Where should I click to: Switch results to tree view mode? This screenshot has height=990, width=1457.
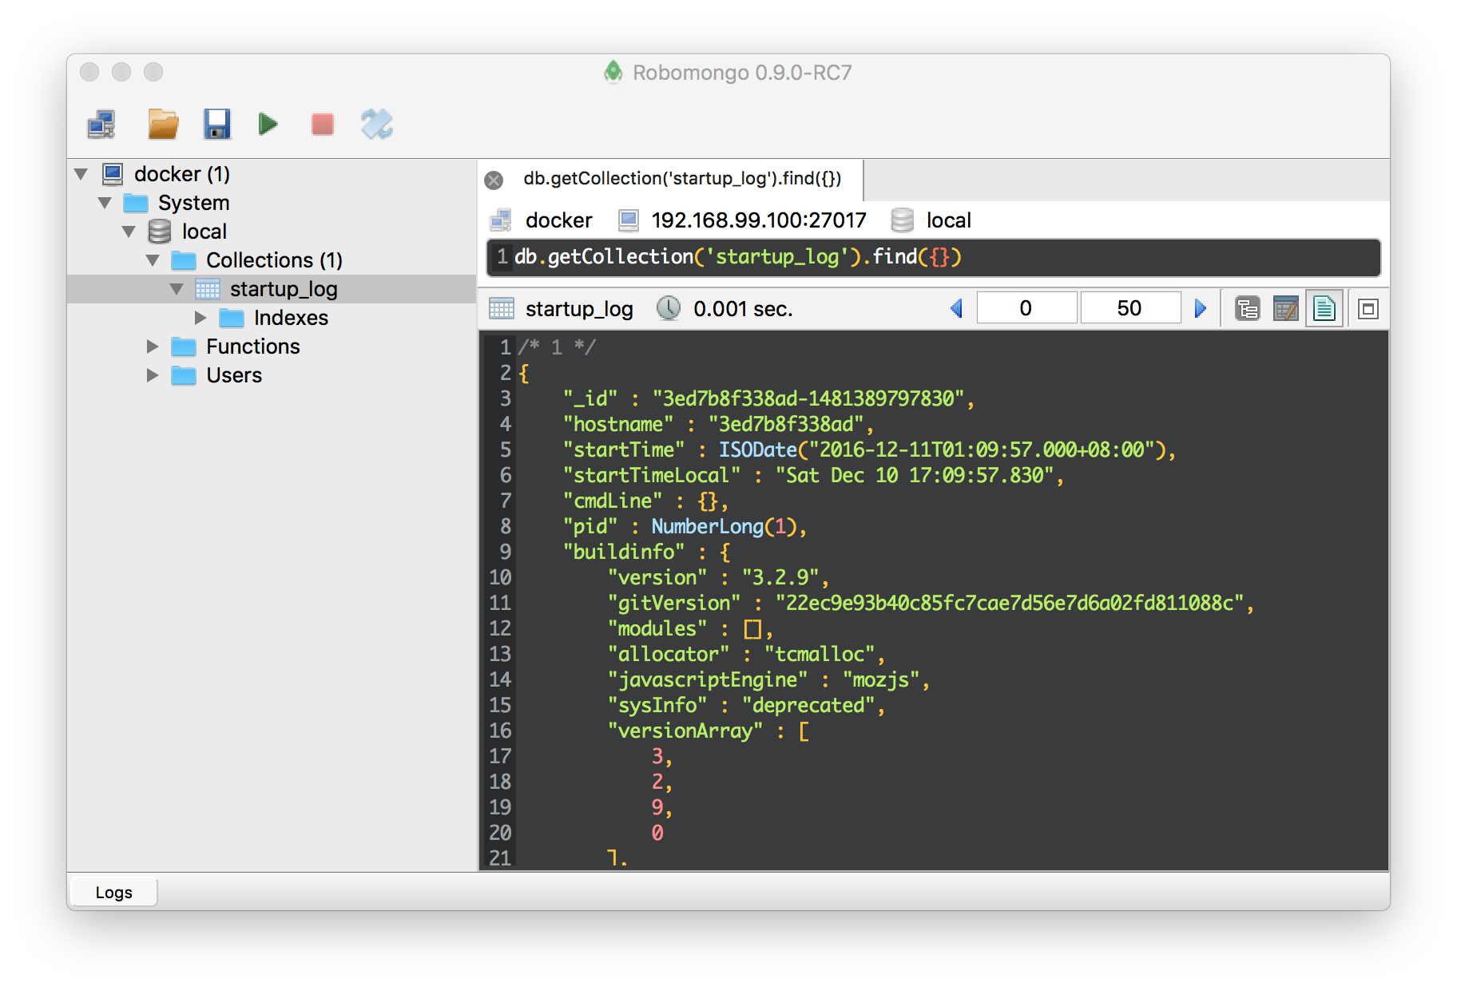(x=1247, y=308)
